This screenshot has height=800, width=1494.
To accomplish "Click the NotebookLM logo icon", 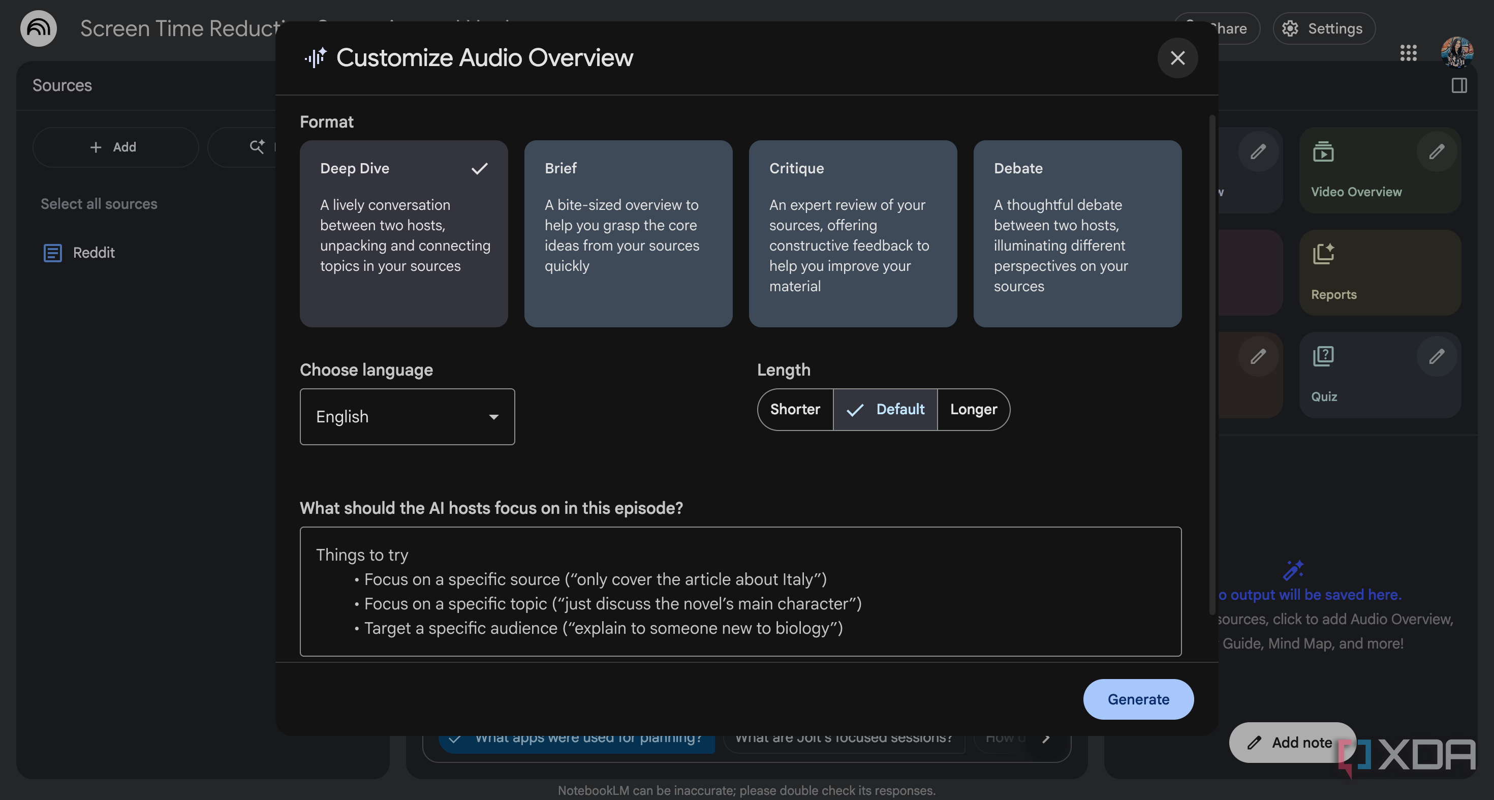I will point(38,28).
